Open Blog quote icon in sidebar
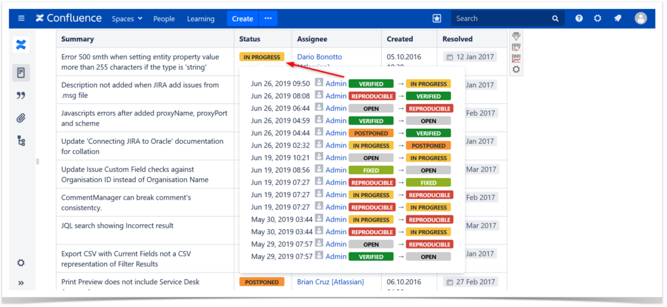The height and width of the screenshot is (307, 667). (x=21, y=96)
